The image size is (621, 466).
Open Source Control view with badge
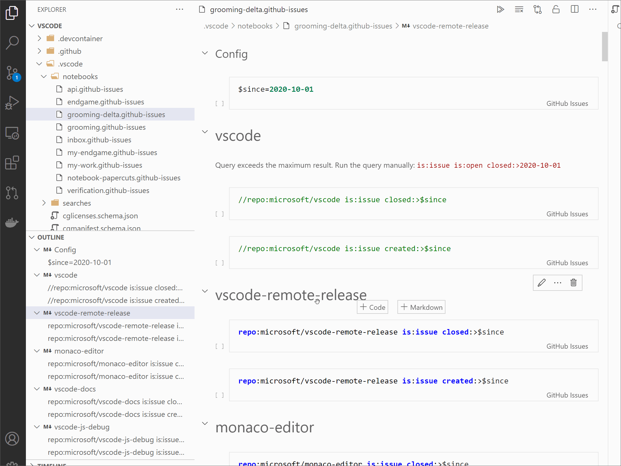pyautogui.click(x=12, y=73)
